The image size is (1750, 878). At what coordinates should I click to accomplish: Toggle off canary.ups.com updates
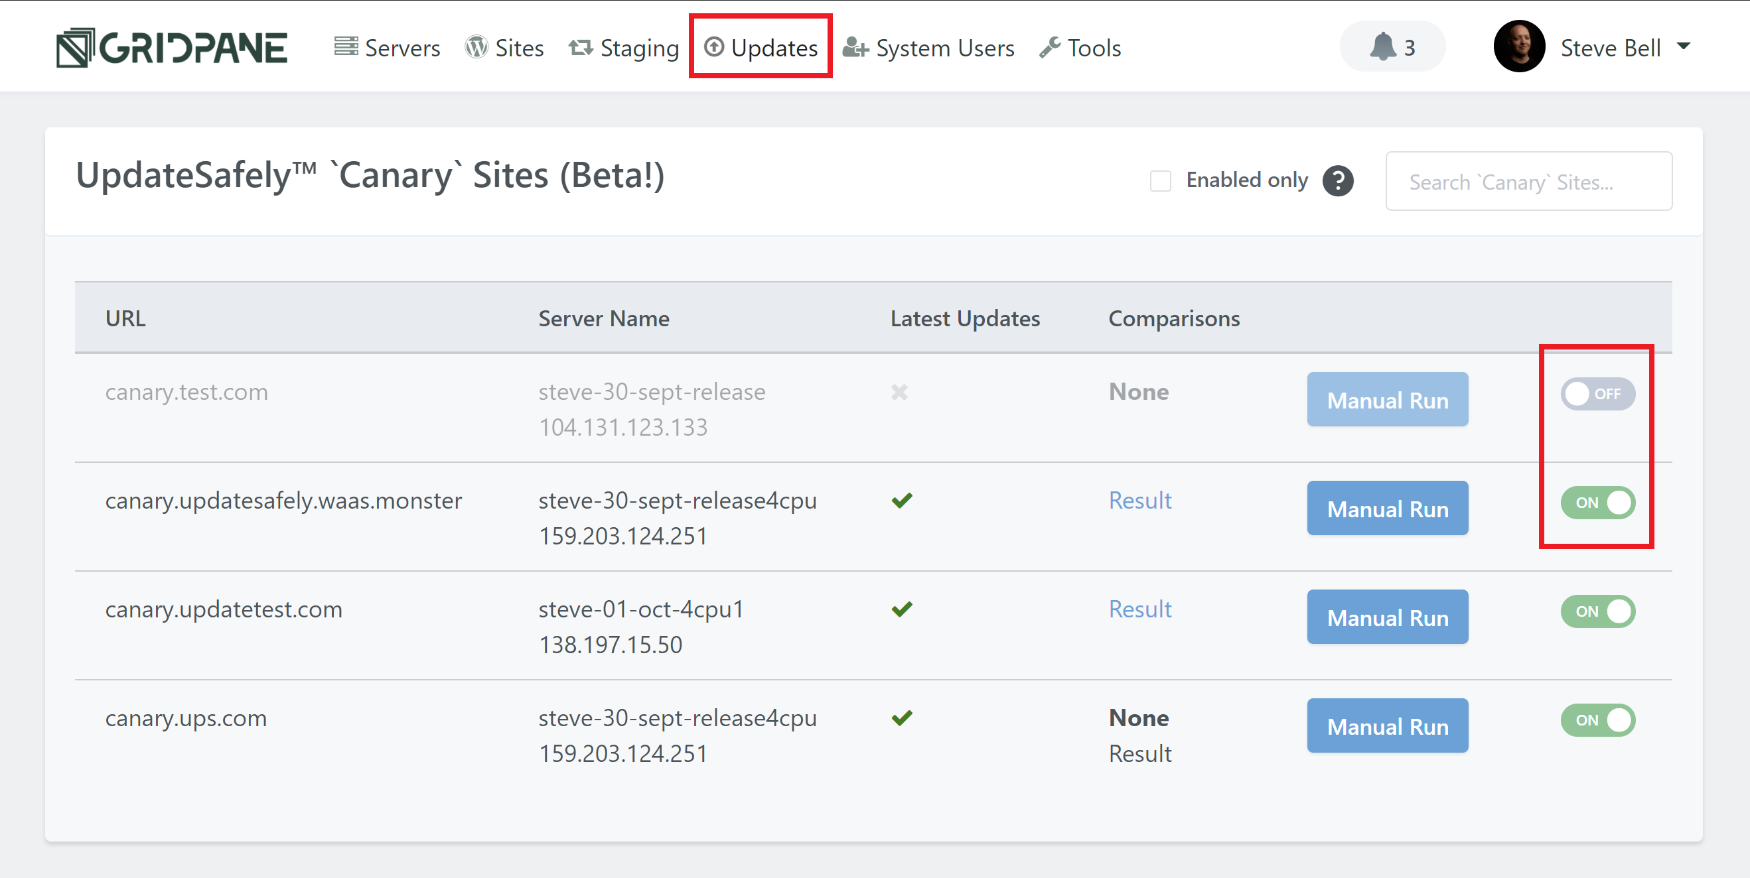pos(1597,720)
